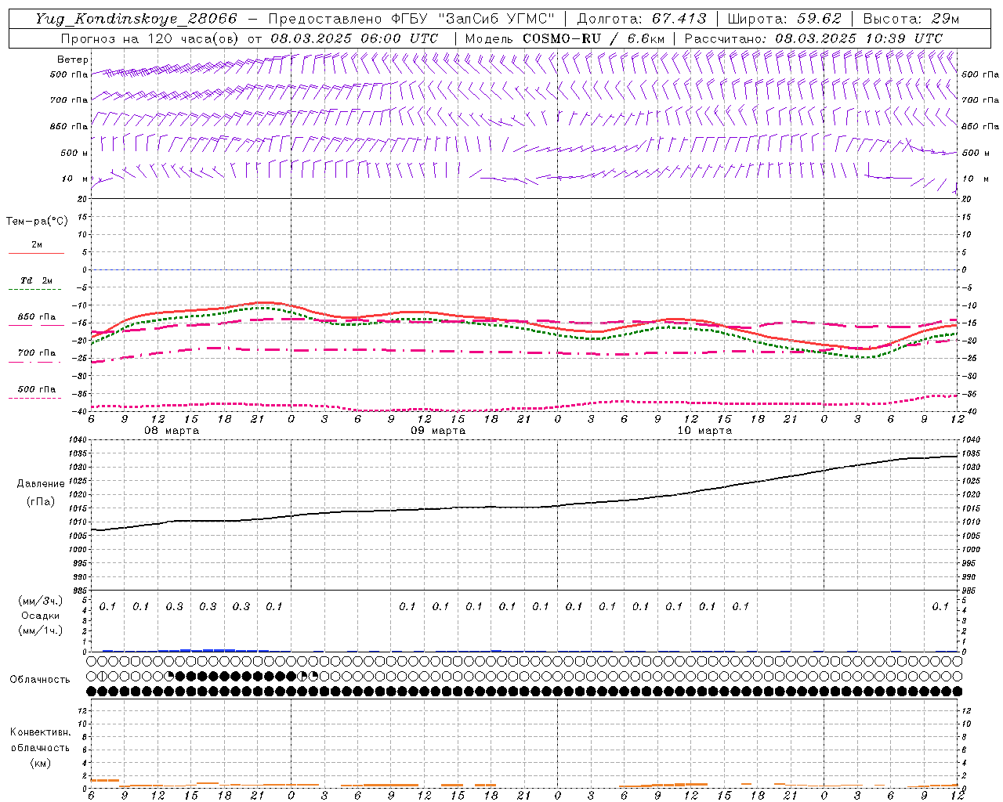Viewport: 1003px width, 802px height.
Task: Click the 10 марта date label
Action: click(x=704, y=431)
